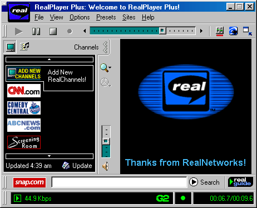This screenshot has height=208, width=257.
Task: Open the CNN.com channel
Action: pyautogui.click(x=24, y=91)
